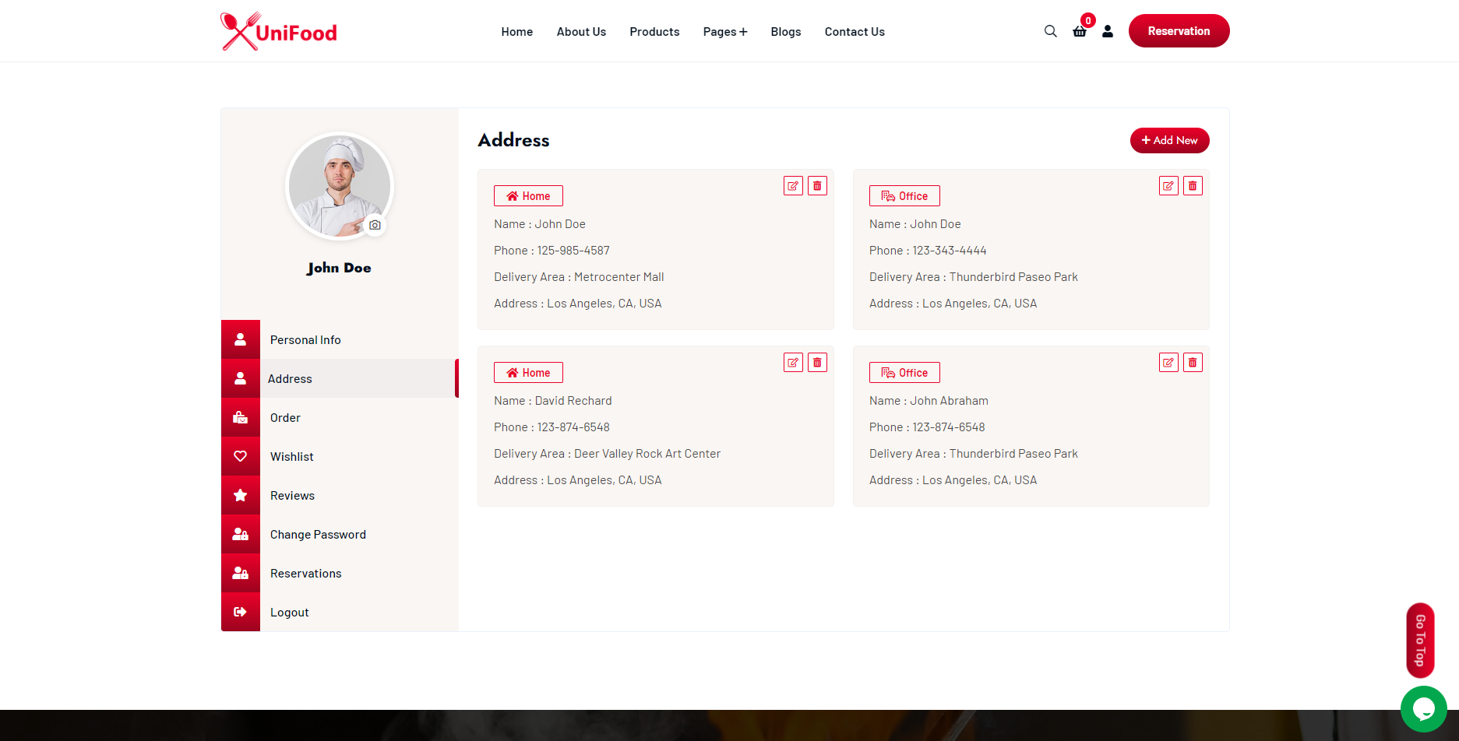Delete John Doe's Office address card
The height and width of the screenshot is (741, 1459).
[x=1193, y=186]
